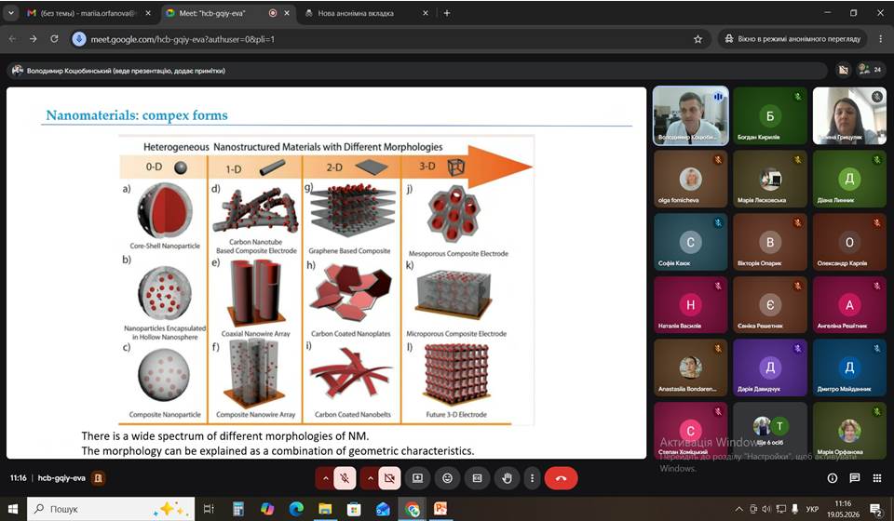Open Calculator from the taskbar
This screenshot has width=894, height=521.
tap(237, 509)
